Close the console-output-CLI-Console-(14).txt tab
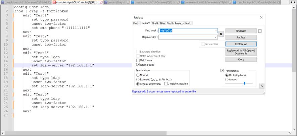 (x=279, y=2)
